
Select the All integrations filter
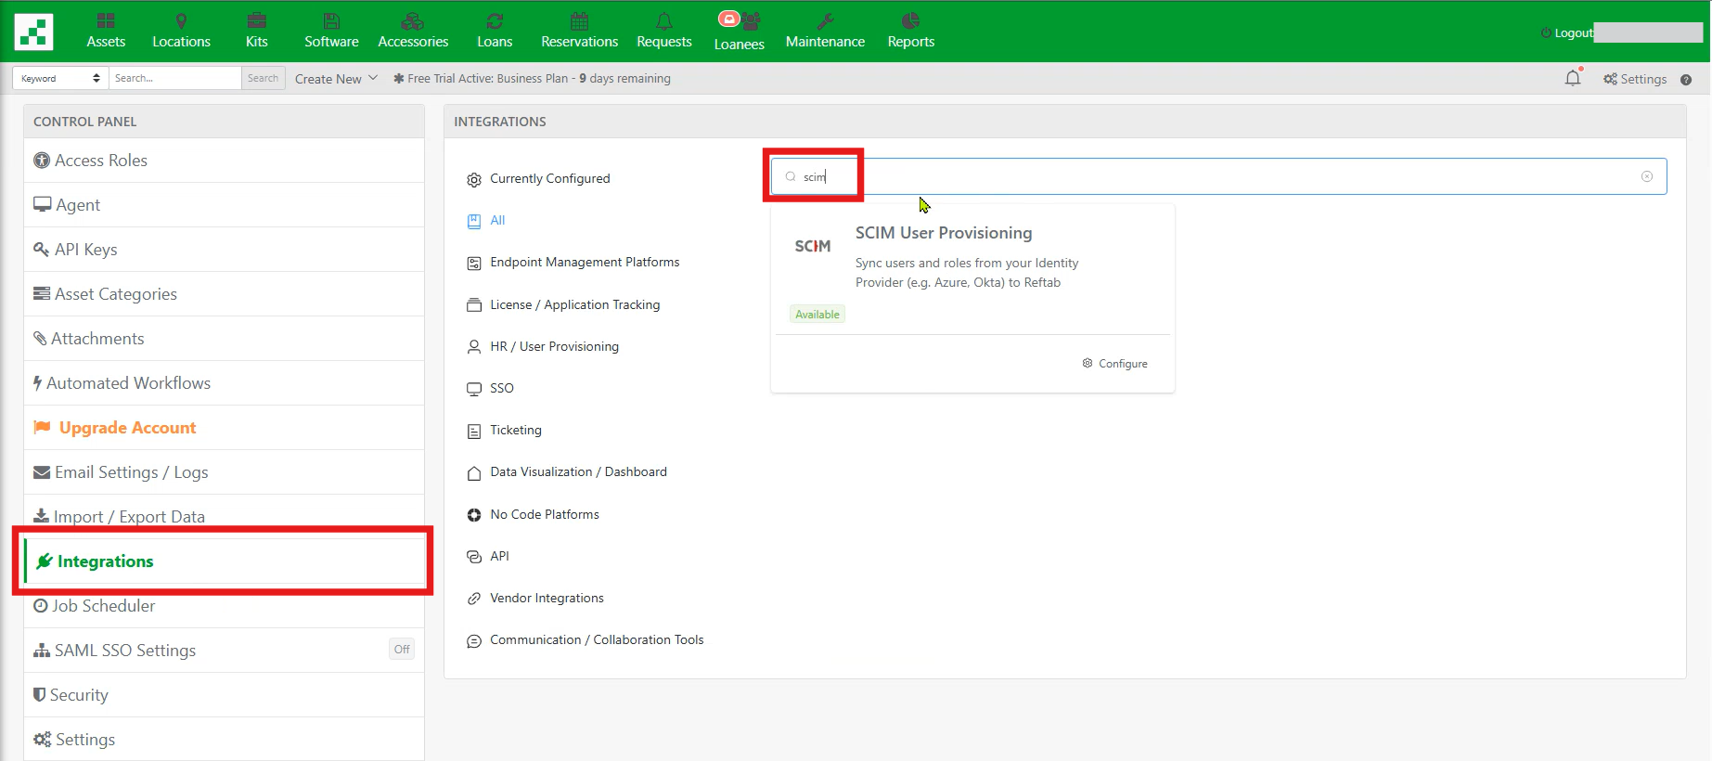(x=486, y=221)
